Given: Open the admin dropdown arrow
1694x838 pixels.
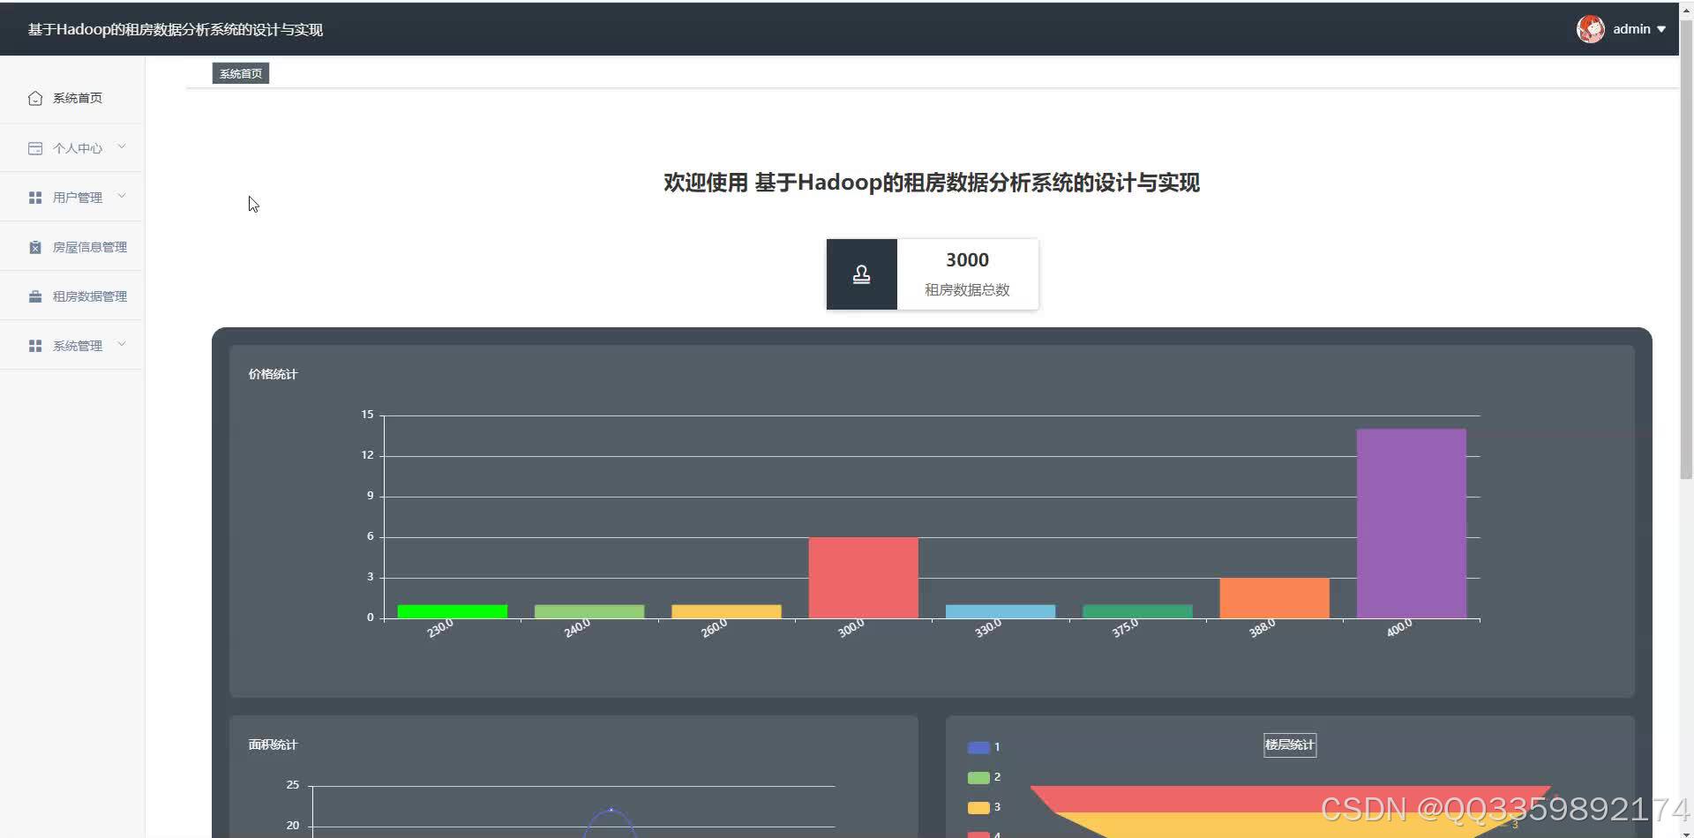Looking at the screenshot, I should 1661,29.
